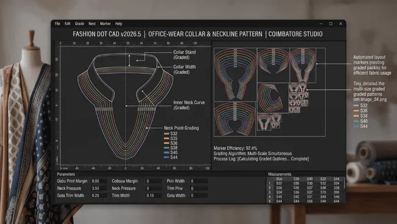Screen dimensions: 397x224
Task: Click the S55 cell in Measurements
Action: pyautogui.click(x=310, y=201)
